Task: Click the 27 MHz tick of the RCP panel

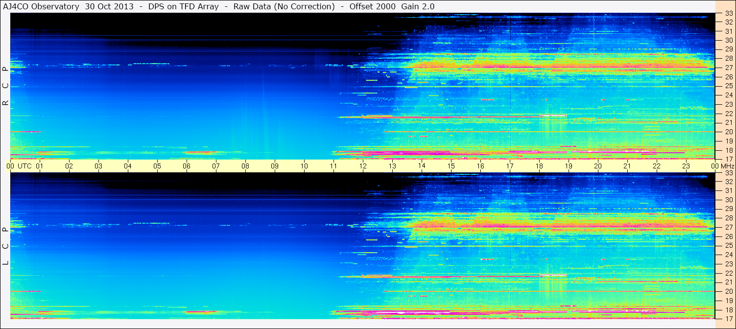Action: click(x=728, y=68)
